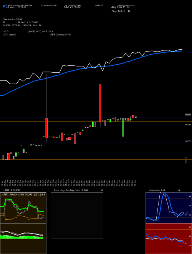Click the MACD values line
This screenshot has width=192, height=254.
(x=22, y=25)
